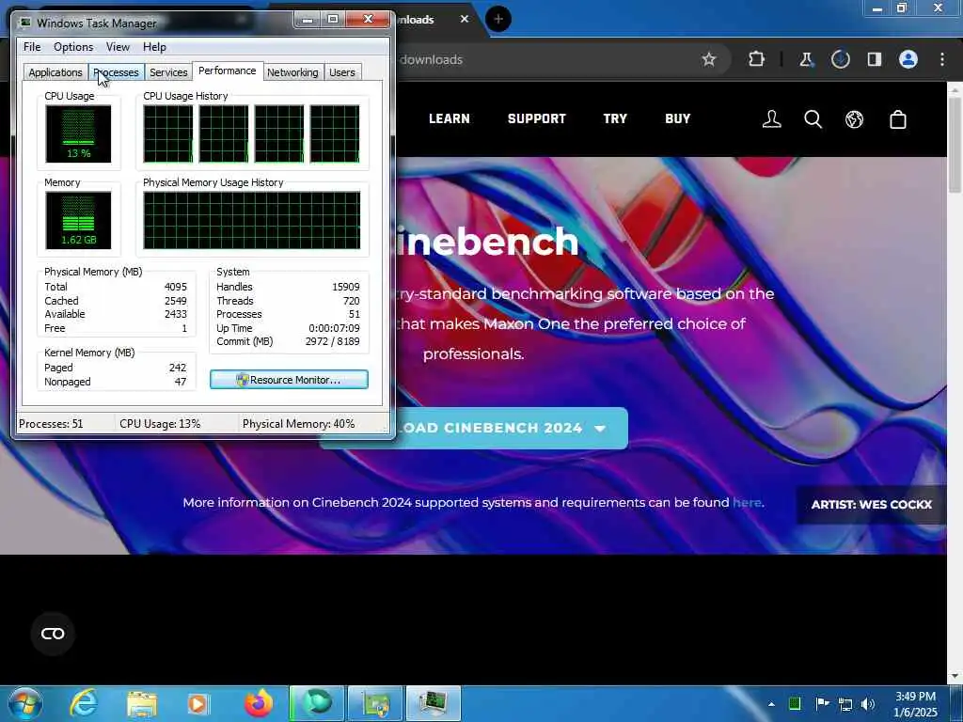Click the Up Time value 0:00:07:09

point(334,328)
